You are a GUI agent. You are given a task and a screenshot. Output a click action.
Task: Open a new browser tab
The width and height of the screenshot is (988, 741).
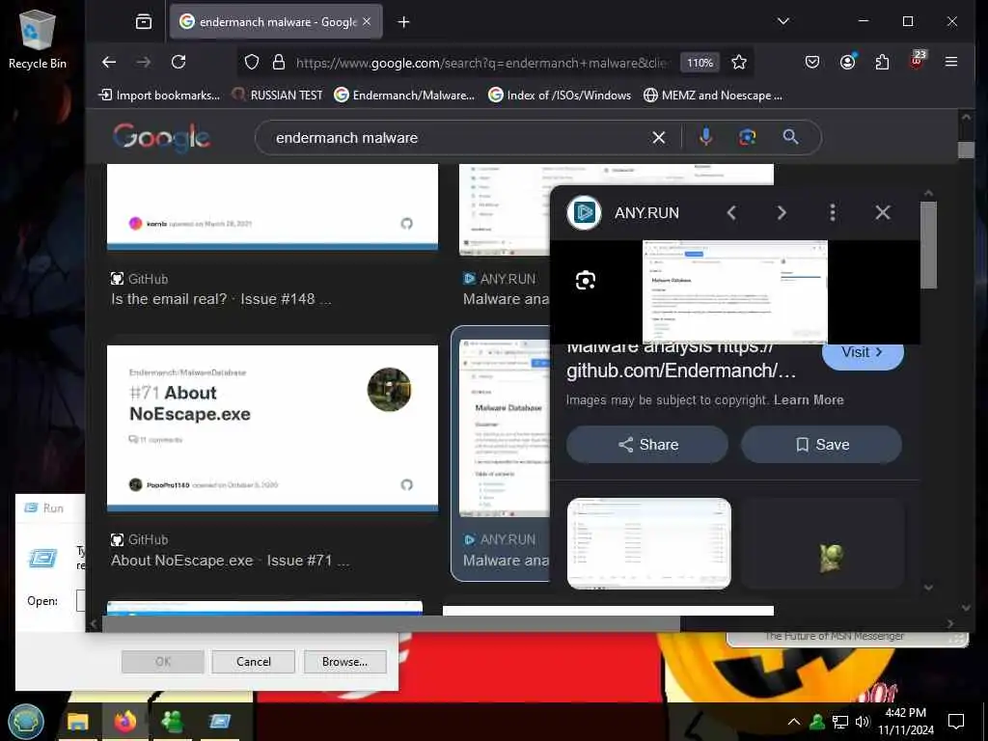pos(404,22)
